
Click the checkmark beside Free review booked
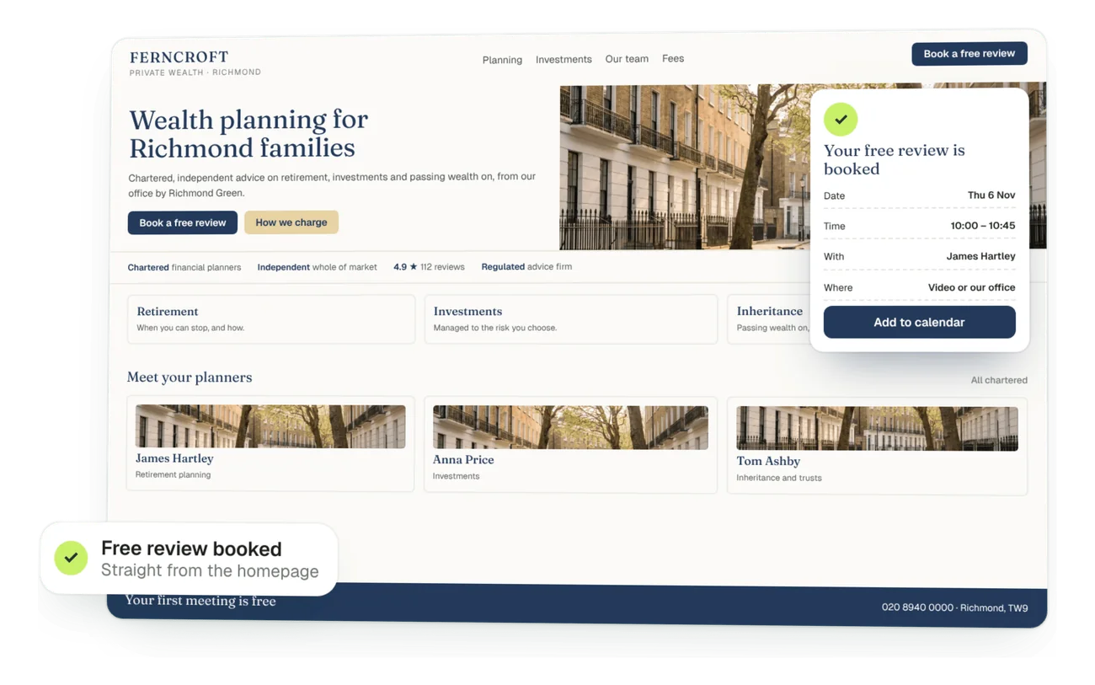(72, 558)
